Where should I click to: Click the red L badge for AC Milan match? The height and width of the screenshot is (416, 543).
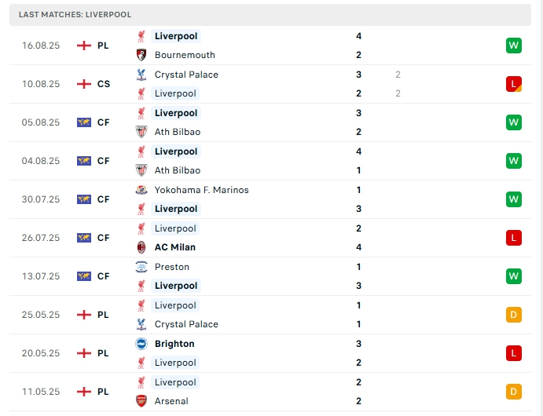[514, 238]
